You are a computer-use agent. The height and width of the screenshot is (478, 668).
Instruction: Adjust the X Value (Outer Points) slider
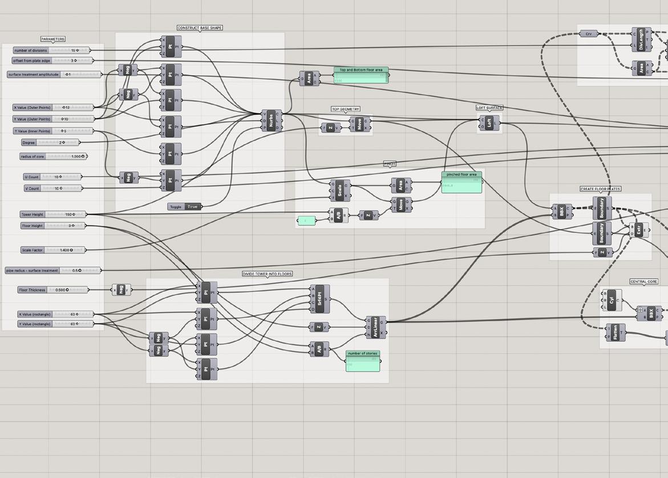pyautogui.click(x=53, y=108)
